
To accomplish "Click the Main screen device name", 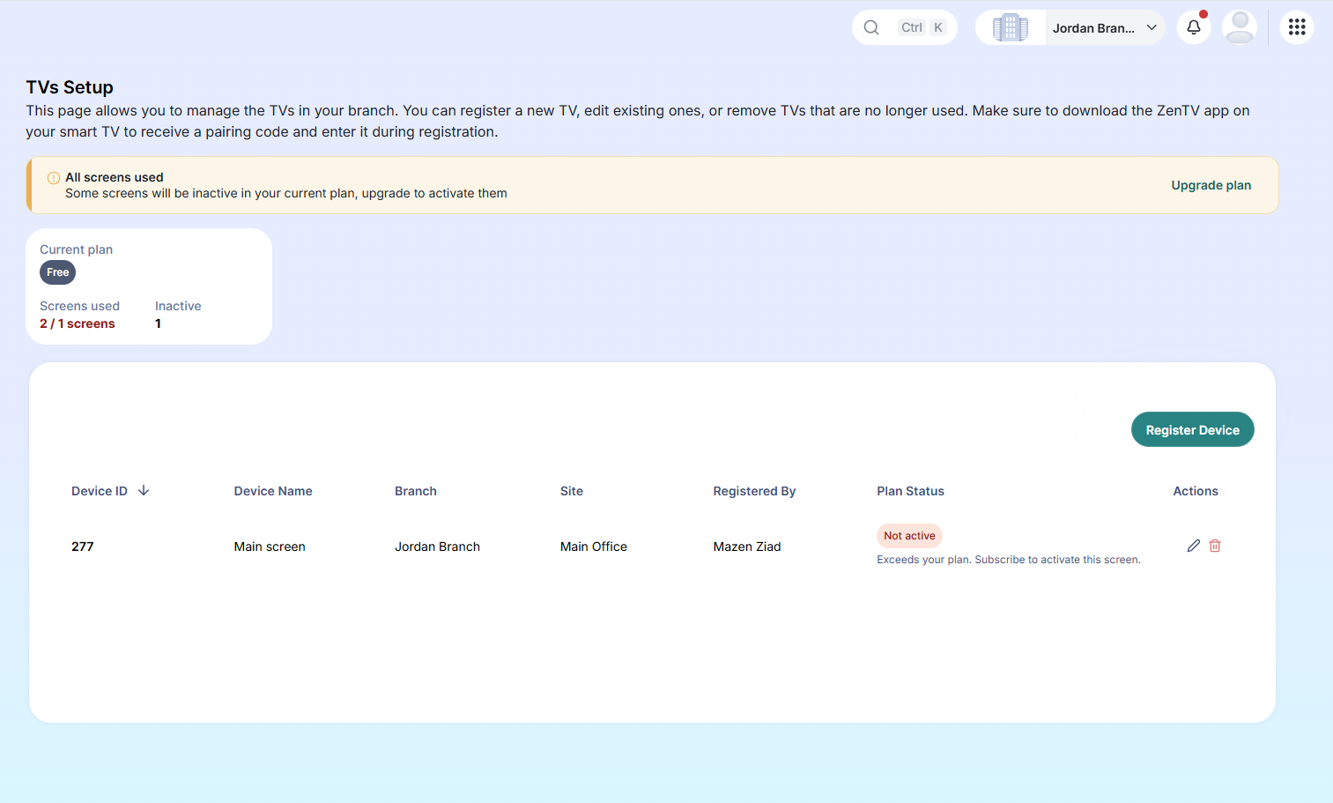I will click(270, 546).
